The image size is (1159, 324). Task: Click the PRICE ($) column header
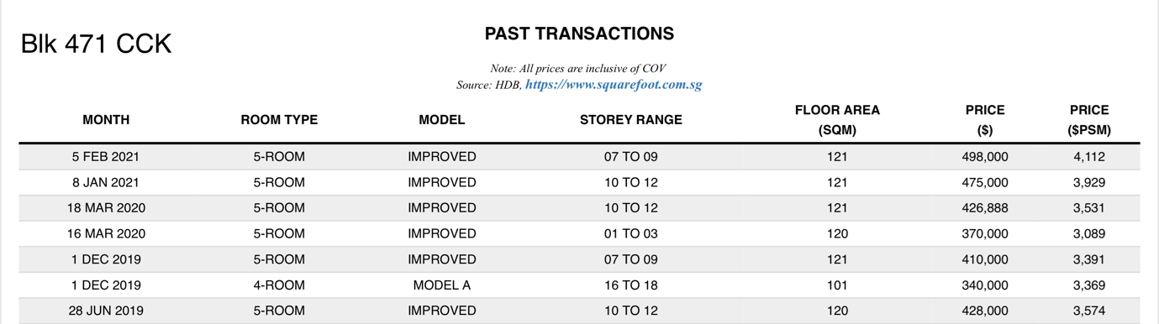[x=985, y=120]
